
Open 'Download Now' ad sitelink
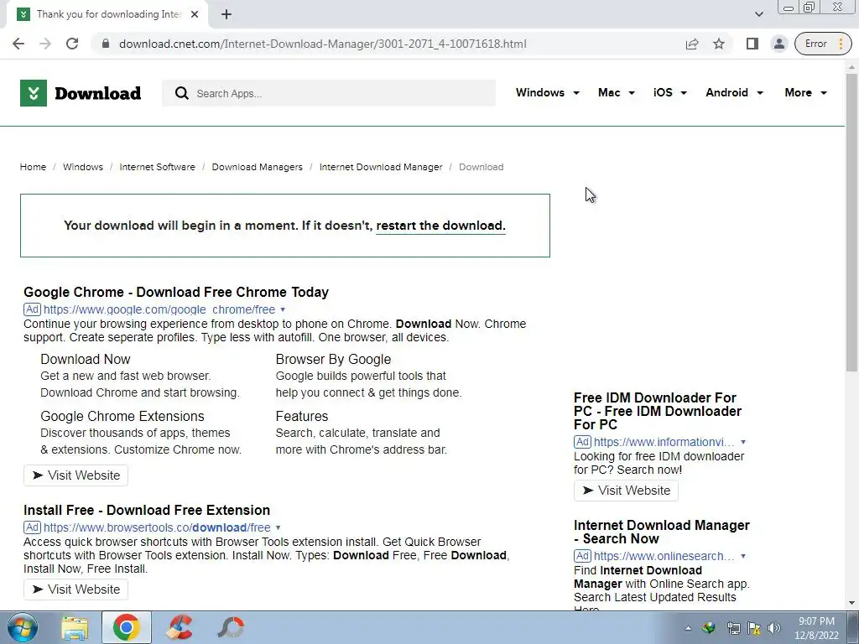pos(86,359)
